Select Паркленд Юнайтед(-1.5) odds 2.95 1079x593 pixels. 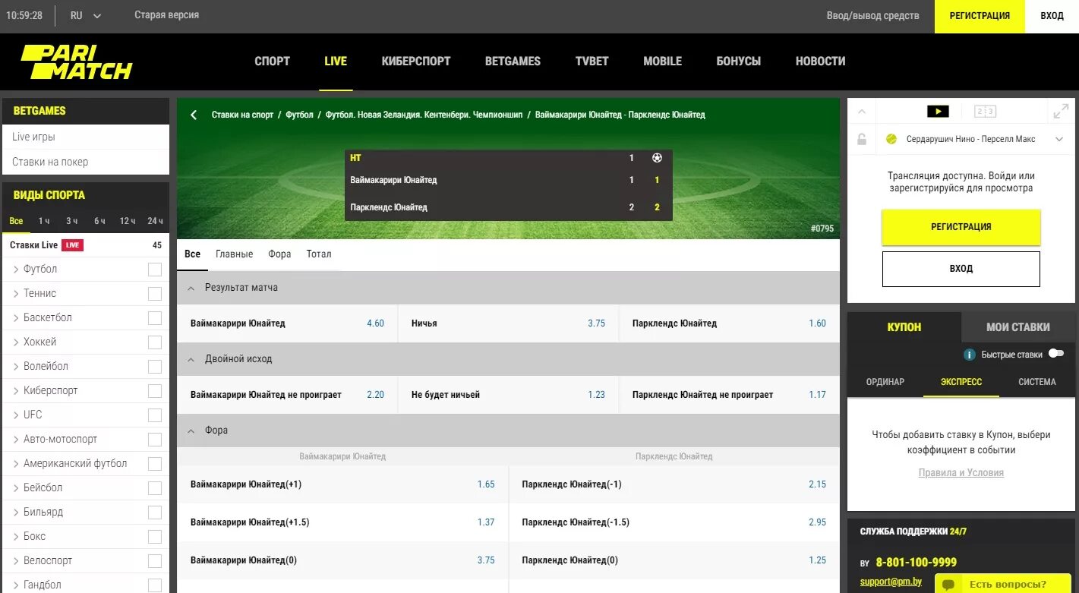pyautogui.click(x=817, y=522)
